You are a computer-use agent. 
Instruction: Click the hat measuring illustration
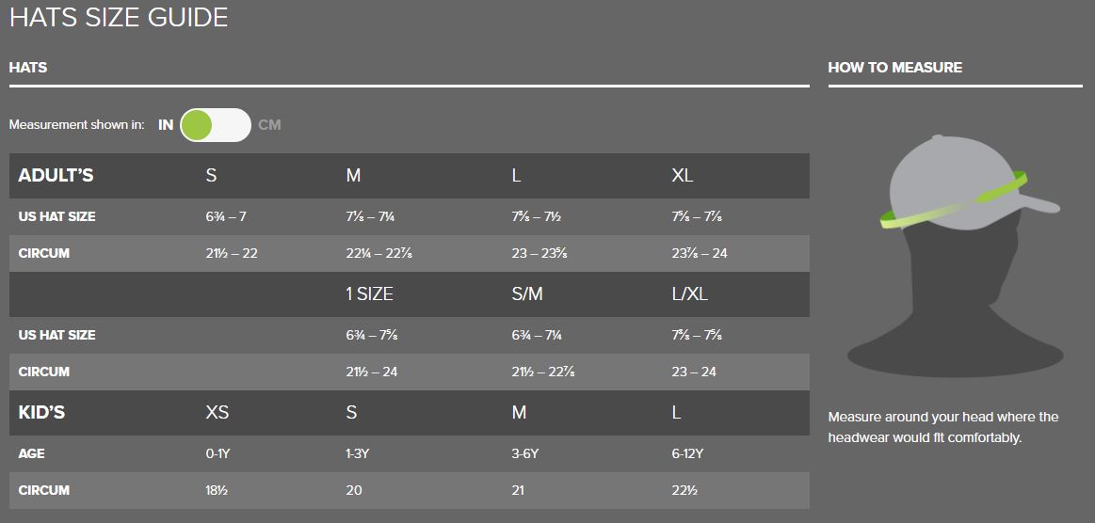[x=955, y=254]
